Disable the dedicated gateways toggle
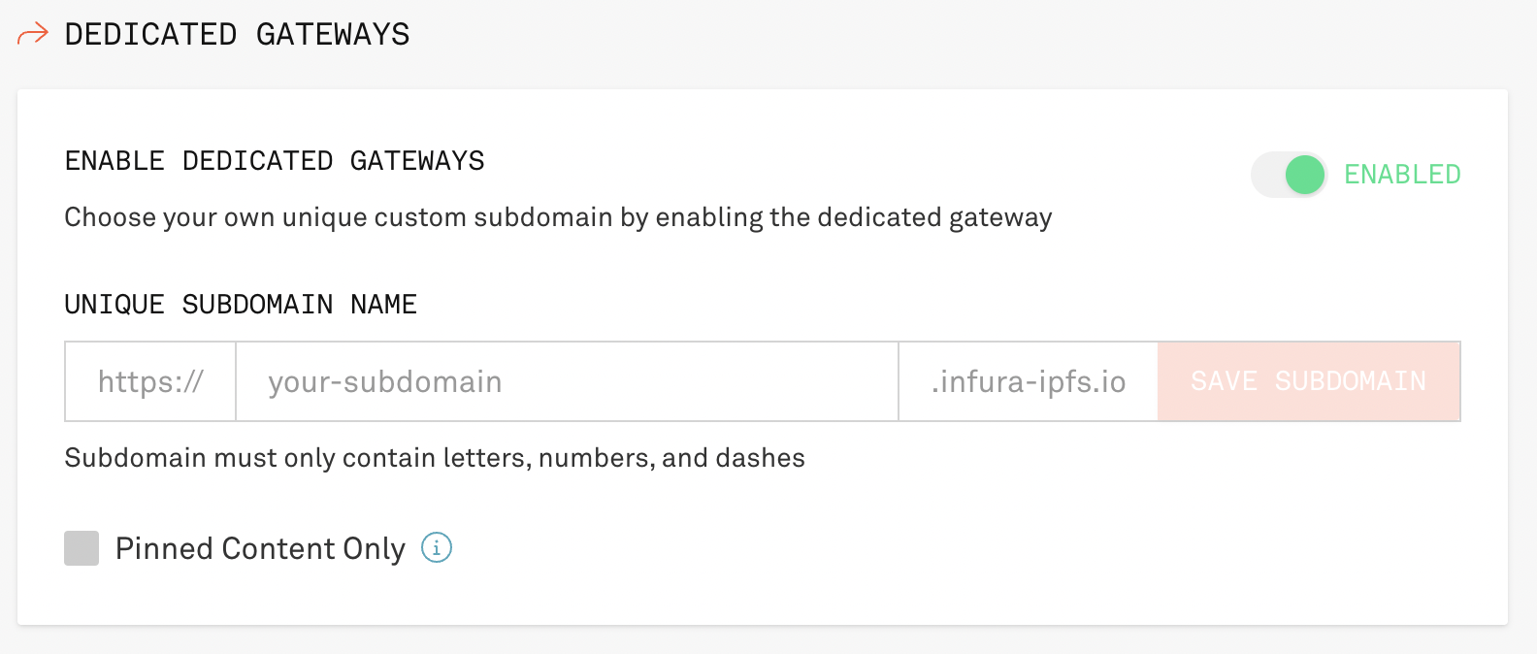 tap(1289, 175)
